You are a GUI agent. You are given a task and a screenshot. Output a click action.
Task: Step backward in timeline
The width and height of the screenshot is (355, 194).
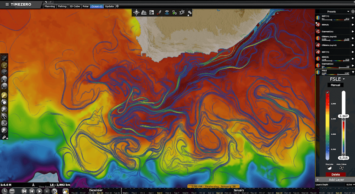[32, 191]
